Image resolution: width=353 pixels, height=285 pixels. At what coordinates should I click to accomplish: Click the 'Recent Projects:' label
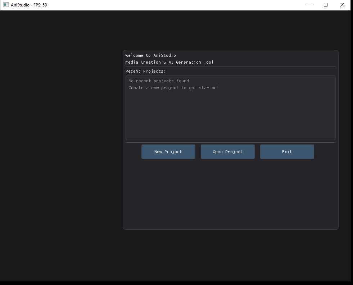[145, 71]
